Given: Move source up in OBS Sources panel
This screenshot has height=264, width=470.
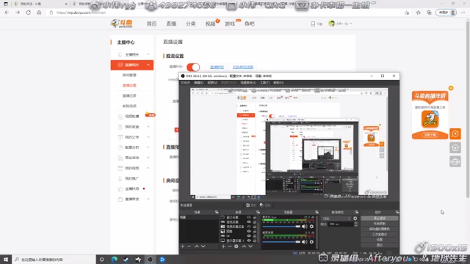Looking at the screenshot, I should (244, 246).
